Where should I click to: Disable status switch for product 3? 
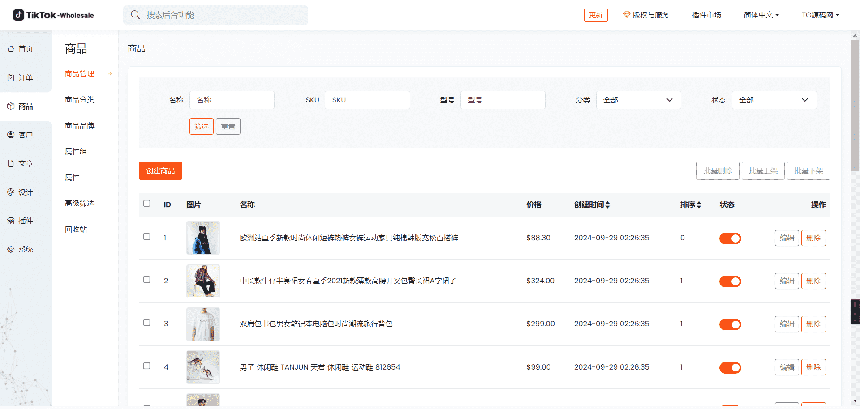730,324
